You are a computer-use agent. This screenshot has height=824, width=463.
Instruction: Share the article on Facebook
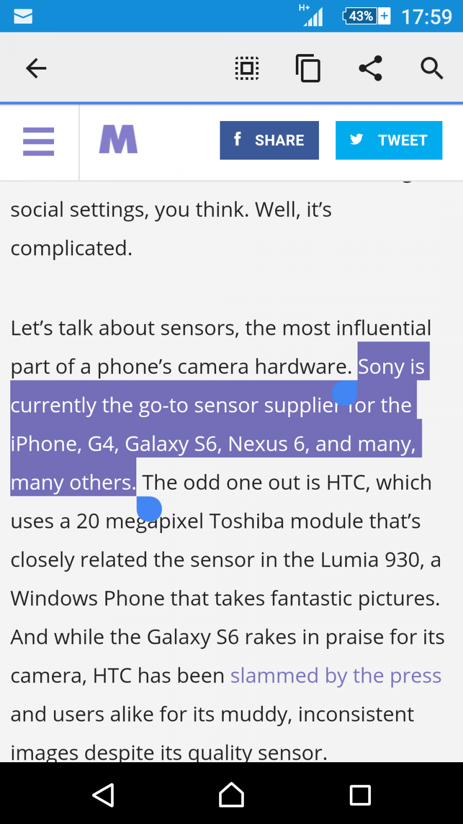pyautogui.click(x=269, y=140)
